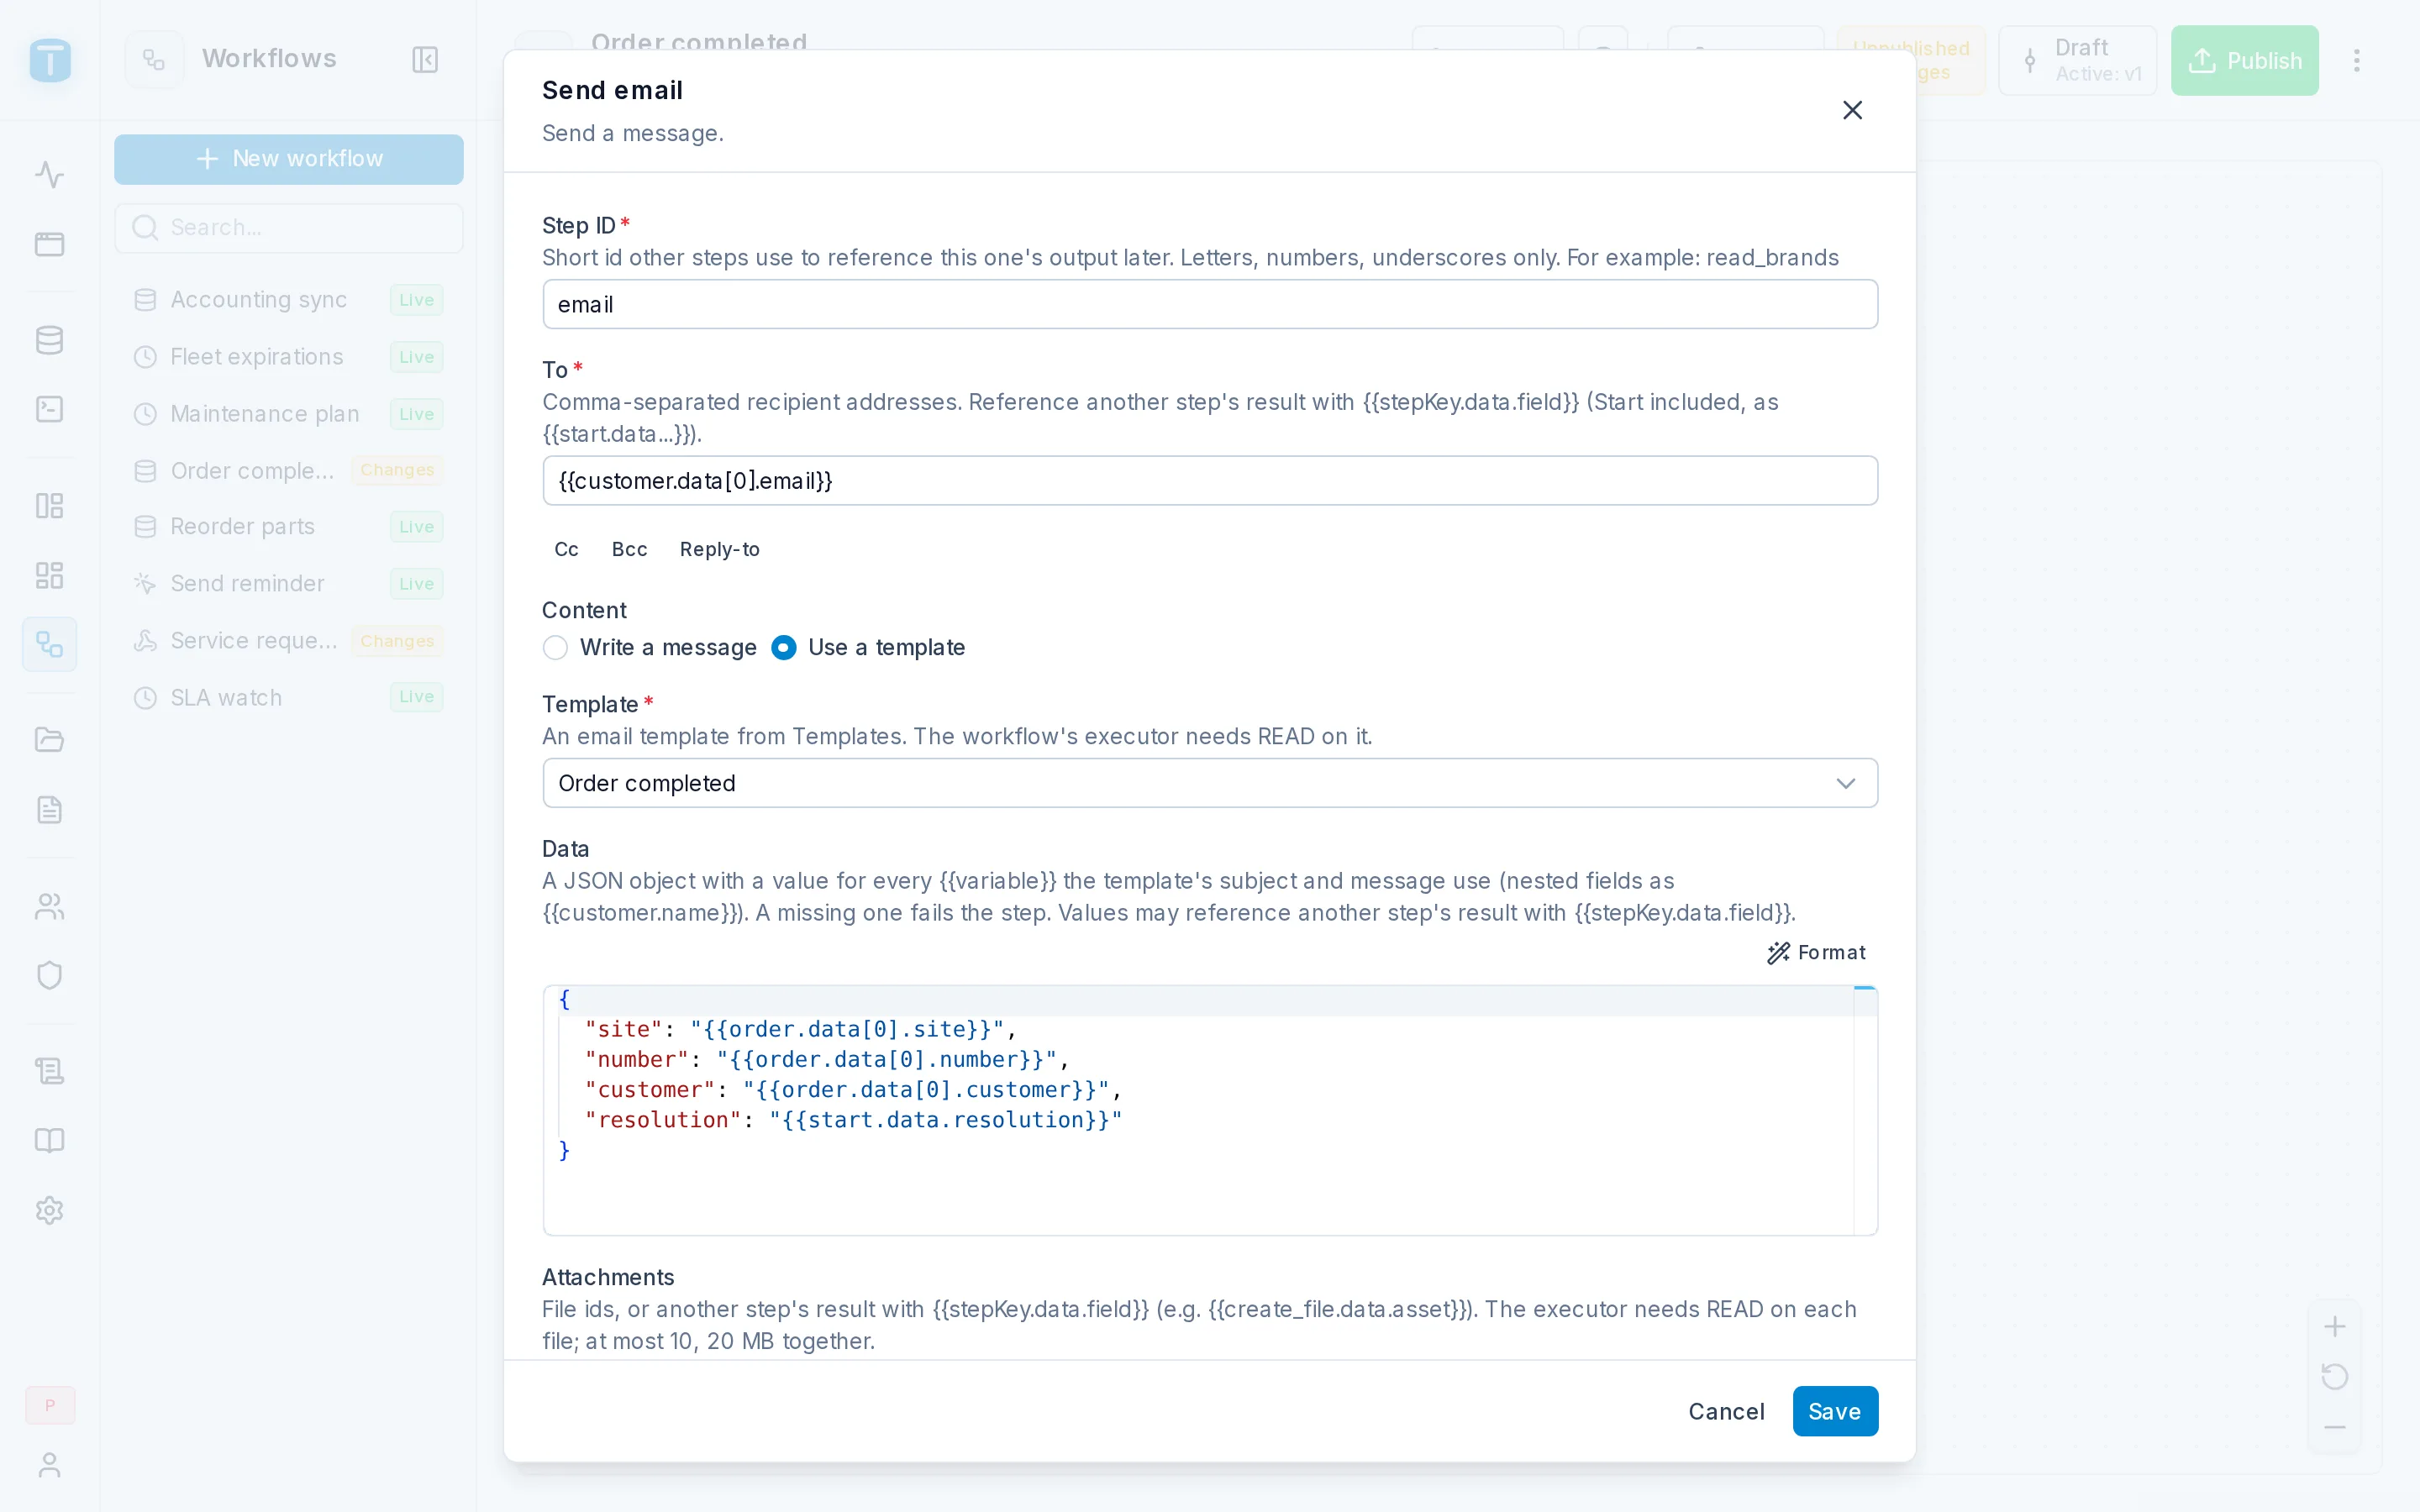Add a Cc field
Viewport: 2420px width, 1512px height.
pyautogui.click(x=566, y=549)
